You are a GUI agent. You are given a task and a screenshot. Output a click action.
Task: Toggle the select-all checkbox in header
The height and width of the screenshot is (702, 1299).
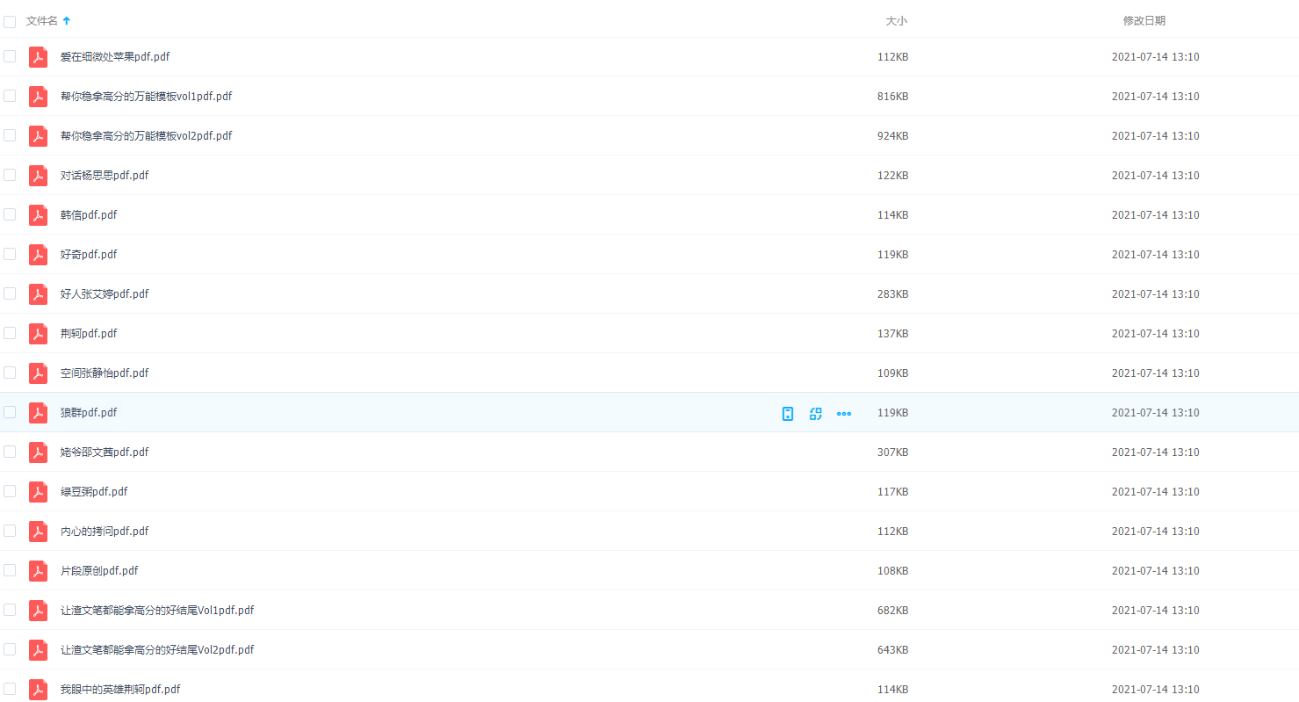10,21
